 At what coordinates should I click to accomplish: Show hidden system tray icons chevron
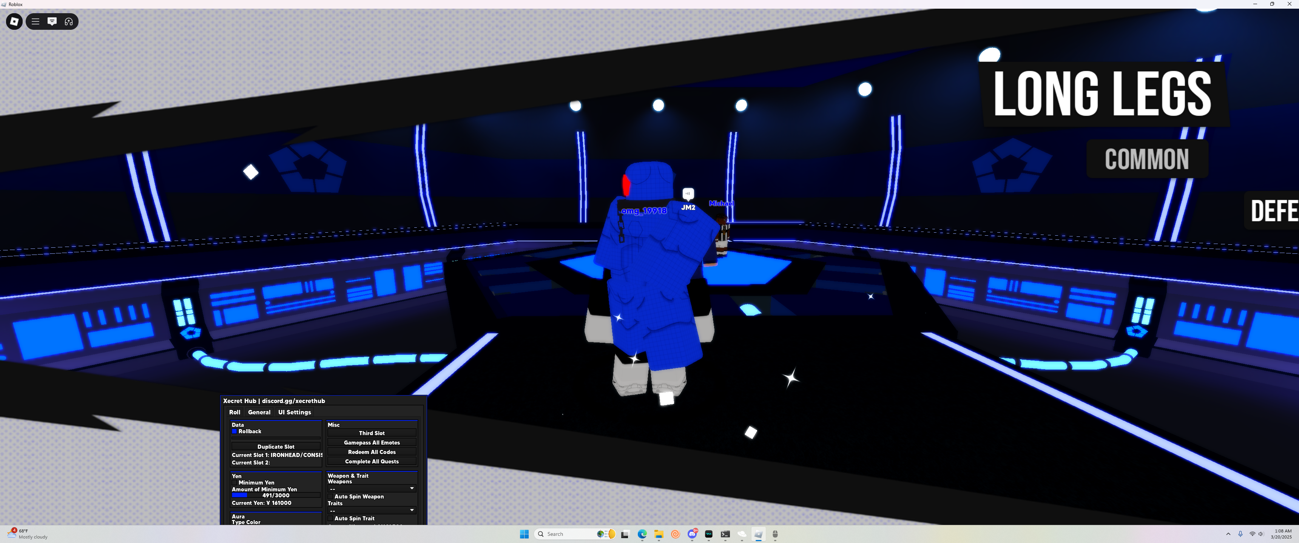pyautogui.click(x=1228, y=534)
